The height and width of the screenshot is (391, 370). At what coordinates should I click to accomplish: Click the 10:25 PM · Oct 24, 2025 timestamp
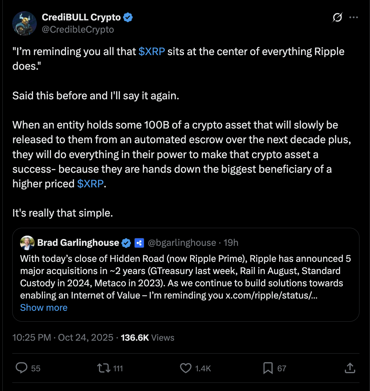(63, 338)
